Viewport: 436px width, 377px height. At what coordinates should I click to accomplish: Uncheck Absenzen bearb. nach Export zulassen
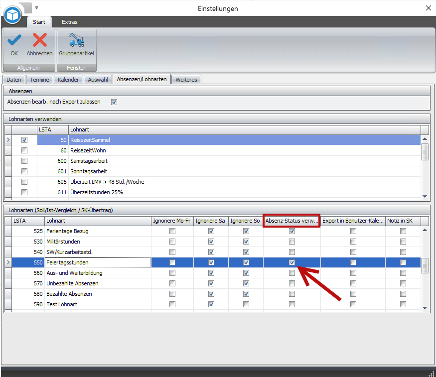click(x=114, y=102)
